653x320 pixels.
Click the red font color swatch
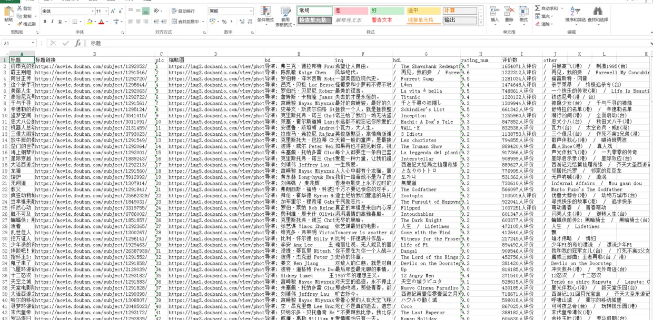(x=102, y=22)
